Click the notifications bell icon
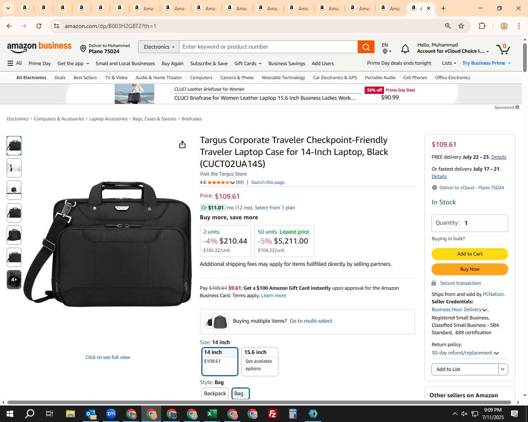This screenshot has height=422, width=528. [x=405, y=49]
